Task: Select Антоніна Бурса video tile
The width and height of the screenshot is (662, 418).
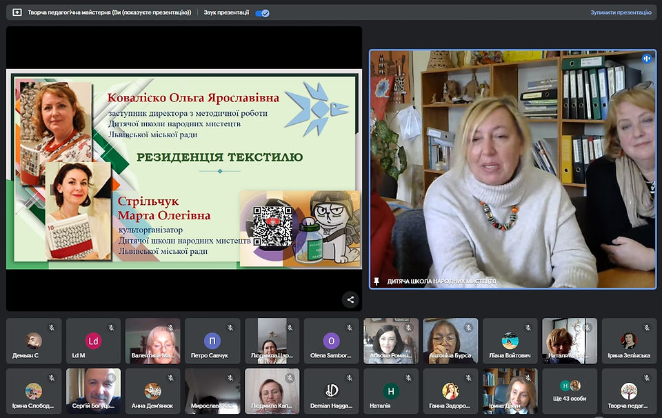Action: [450, 341]
